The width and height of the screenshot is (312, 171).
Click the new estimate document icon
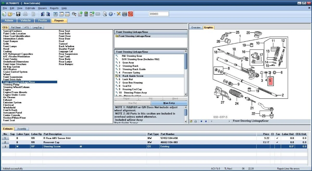(4, 14)
